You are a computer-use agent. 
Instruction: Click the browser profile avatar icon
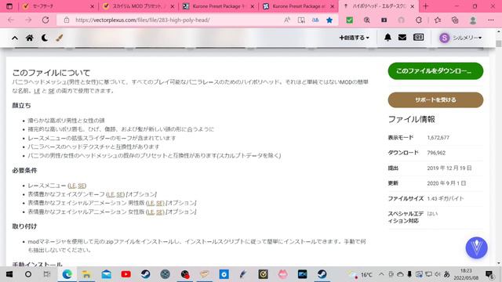(473, 20)
